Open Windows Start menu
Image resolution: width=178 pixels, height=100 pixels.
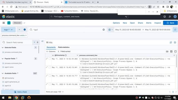click(x=3, y=97)
